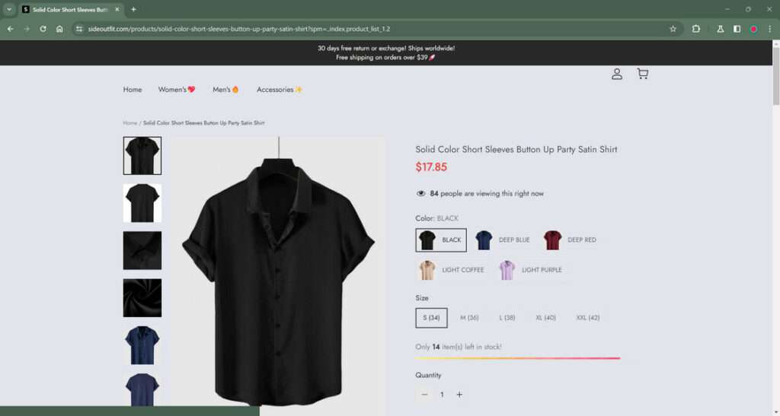Select the DEEP RED color option
The image size is (780, 416).
pos(570,240)
